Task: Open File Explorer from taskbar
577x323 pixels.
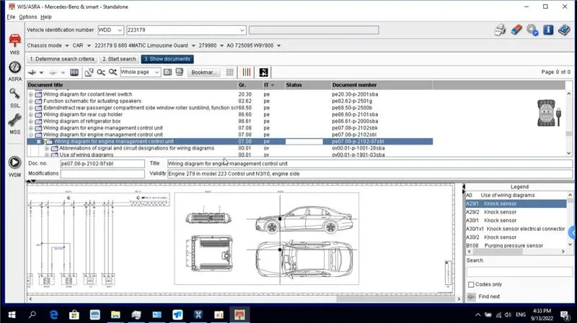Action: [115, 314]
